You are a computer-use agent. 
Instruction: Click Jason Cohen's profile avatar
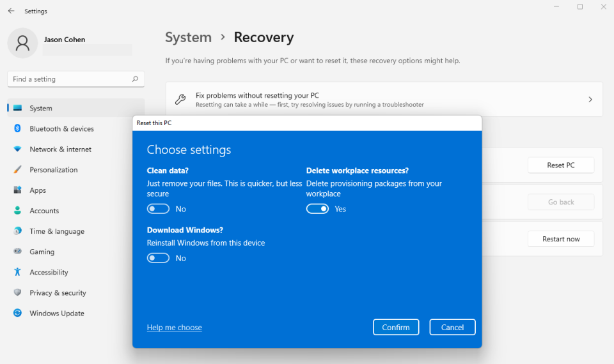23,43
